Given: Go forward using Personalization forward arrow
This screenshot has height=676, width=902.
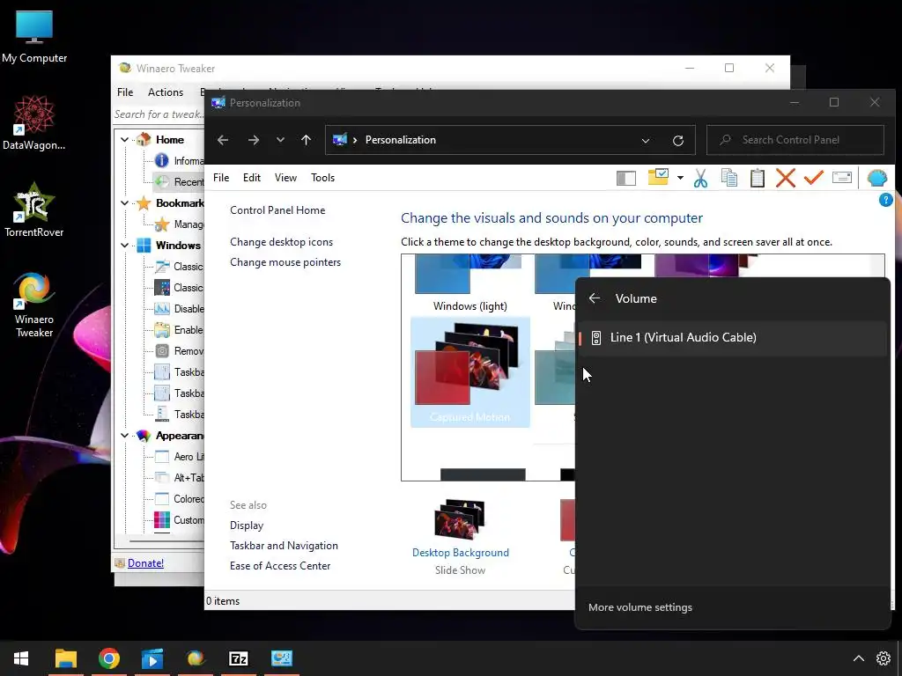Looking at the screenshot, I should coord(253,140).
